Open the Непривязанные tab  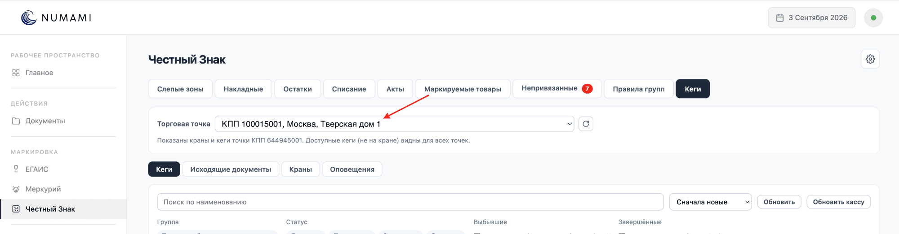pyautogui.click(x=557, y=88)
